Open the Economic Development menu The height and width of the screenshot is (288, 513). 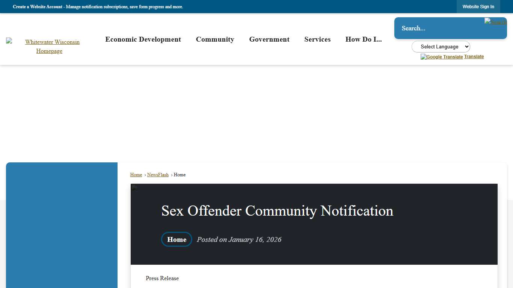point(143,39)
